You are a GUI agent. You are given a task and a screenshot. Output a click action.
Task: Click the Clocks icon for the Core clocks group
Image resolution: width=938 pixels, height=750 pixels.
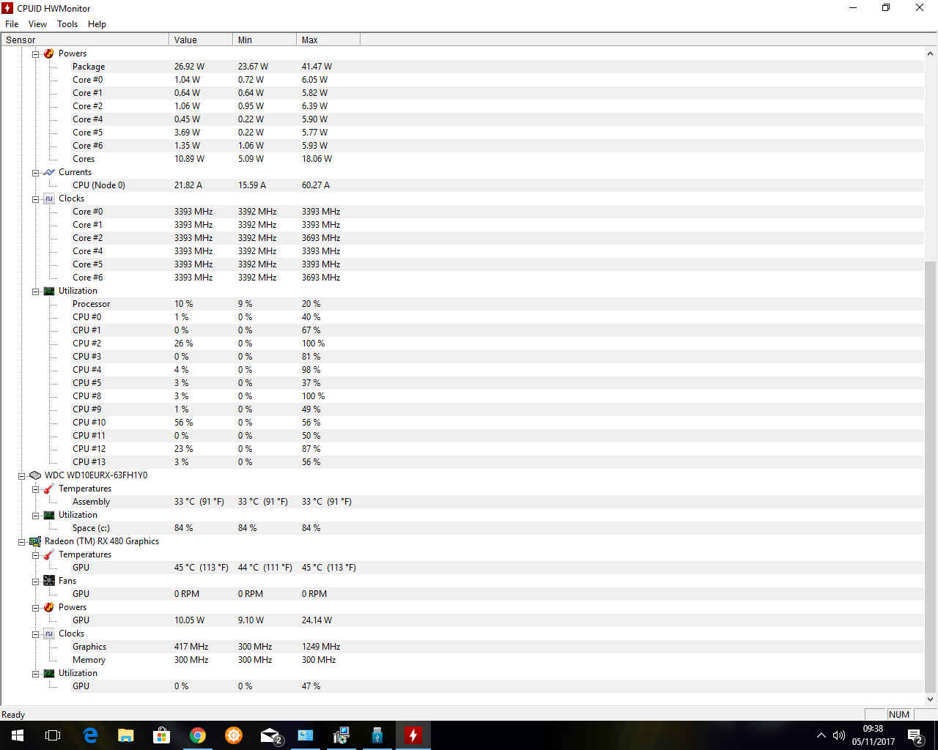pos(49,198)
